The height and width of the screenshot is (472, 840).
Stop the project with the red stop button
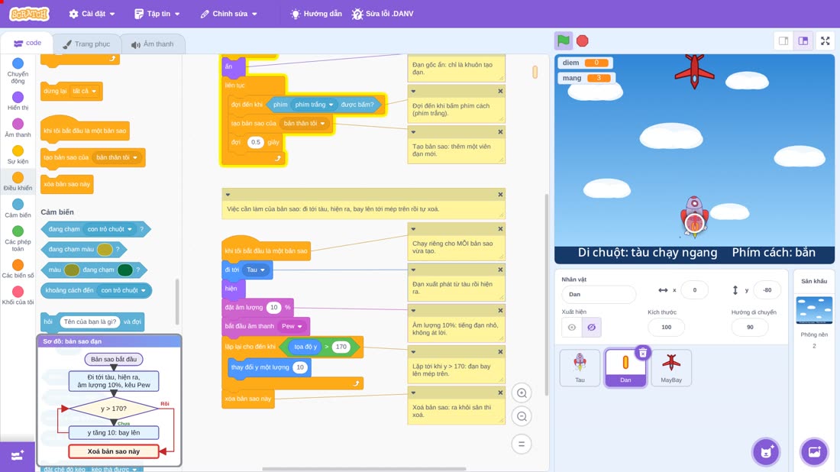point(583,40)
